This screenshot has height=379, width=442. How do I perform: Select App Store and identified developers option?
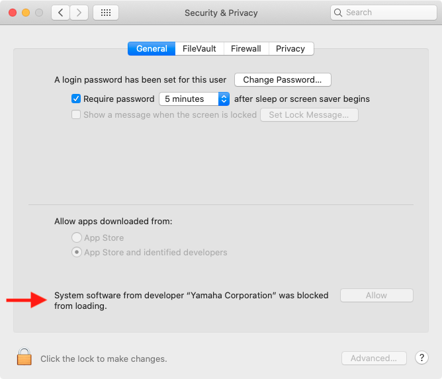pos(77,252)
